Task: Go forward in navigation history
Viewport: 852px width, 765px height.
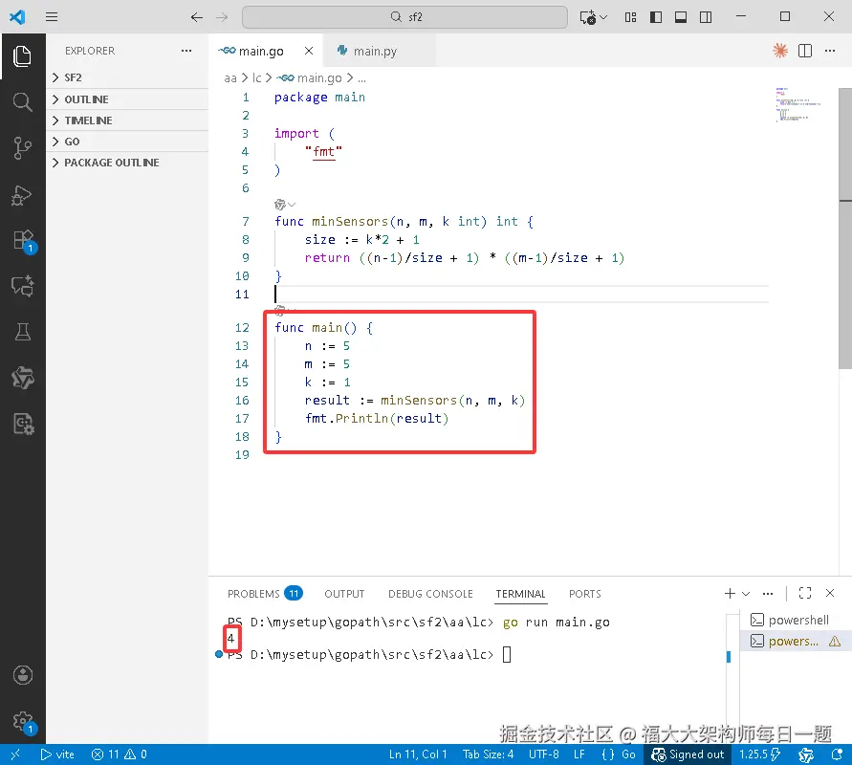Action: [222, 17]
